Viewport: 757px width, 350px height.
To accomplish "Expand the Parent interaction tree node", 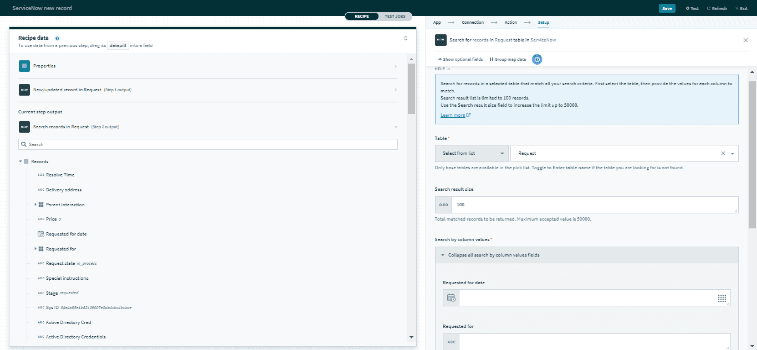I will [35, 205].
